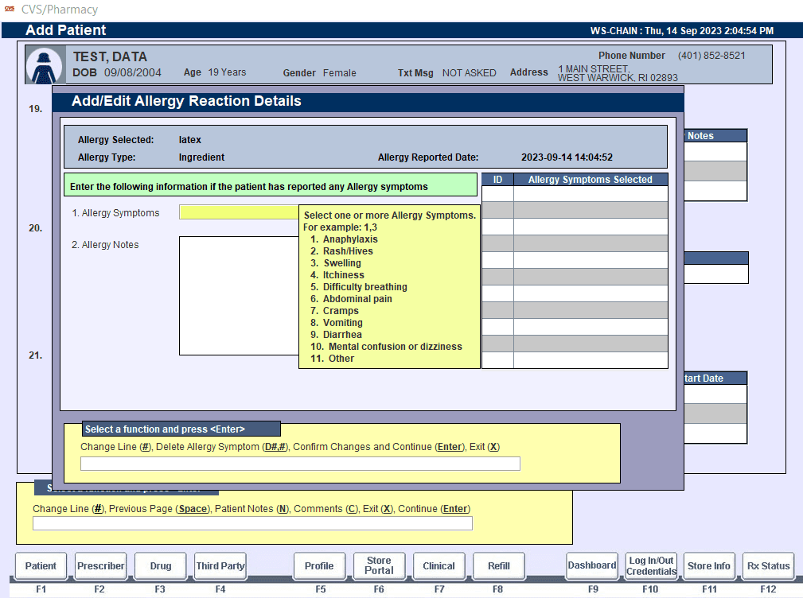Click the 19 Years age value
The image size is (803, 598).
click(x=227, y=72)
